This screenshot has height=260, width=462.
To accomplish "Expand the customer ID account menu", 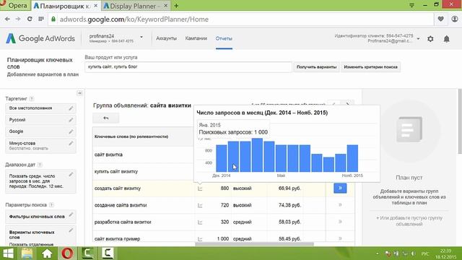I will coord(418,38).
